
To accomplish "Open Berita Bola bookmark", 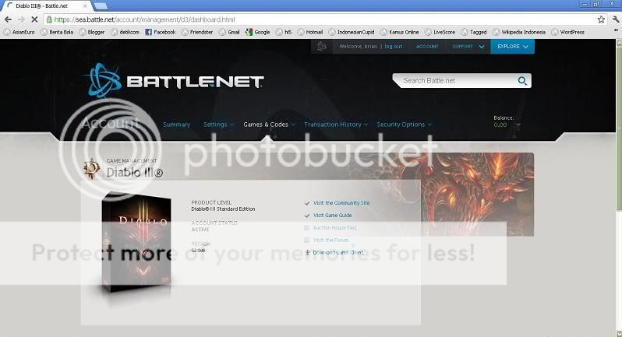I will [57, 32].
